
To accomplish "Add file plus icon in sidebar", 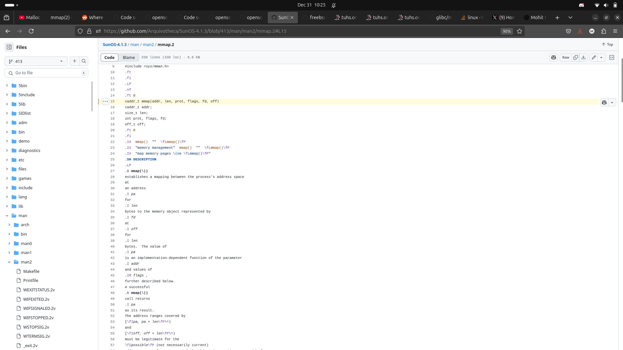I will 74,61.
